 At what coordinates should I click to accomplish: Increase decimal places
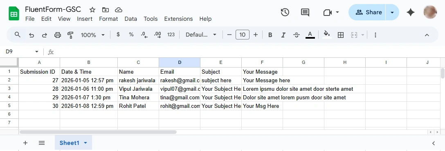(x=157, y=35)
